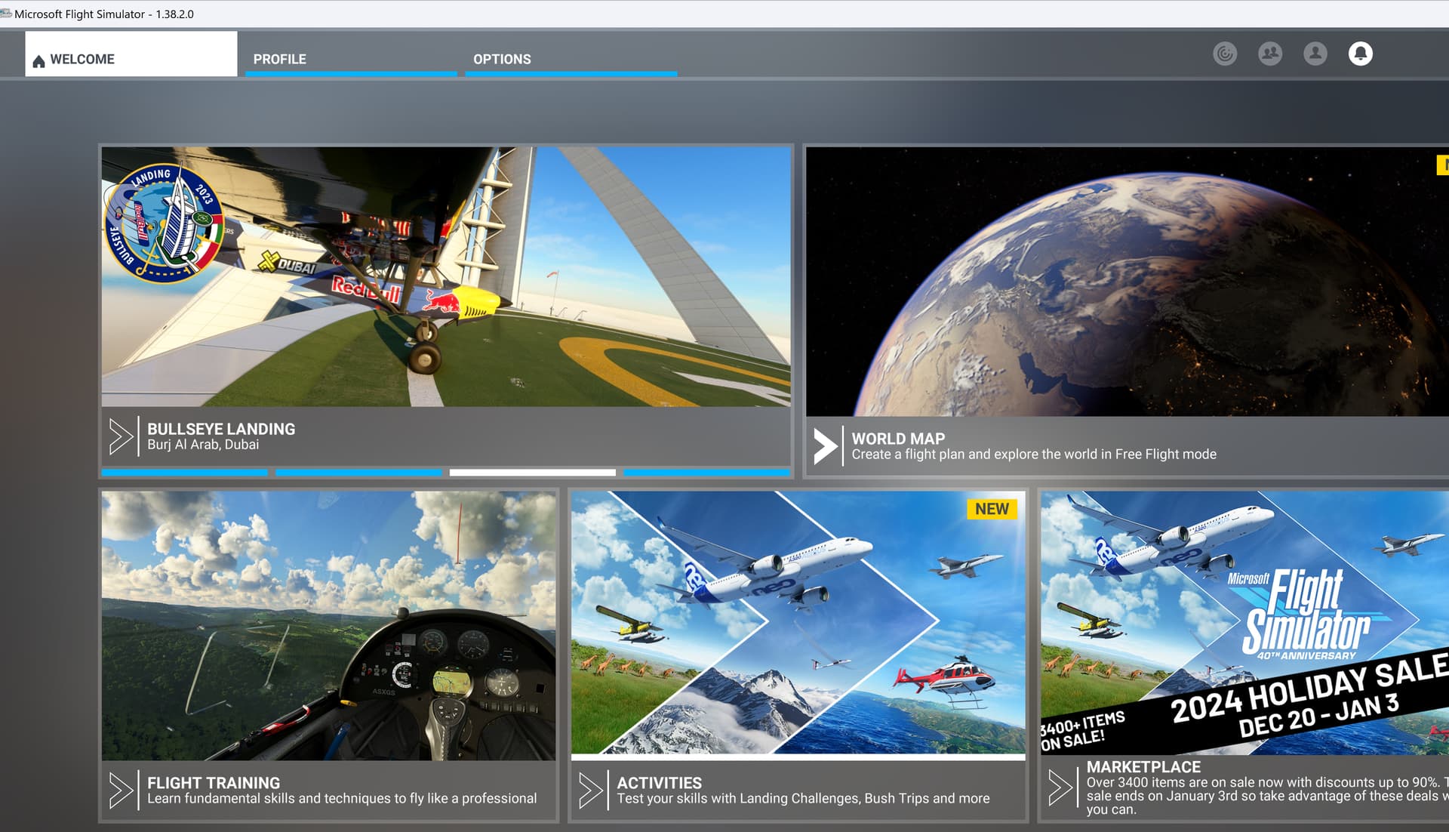Select the first carousel slide indicator
The image size is (1449, 832).
point(185,473)
